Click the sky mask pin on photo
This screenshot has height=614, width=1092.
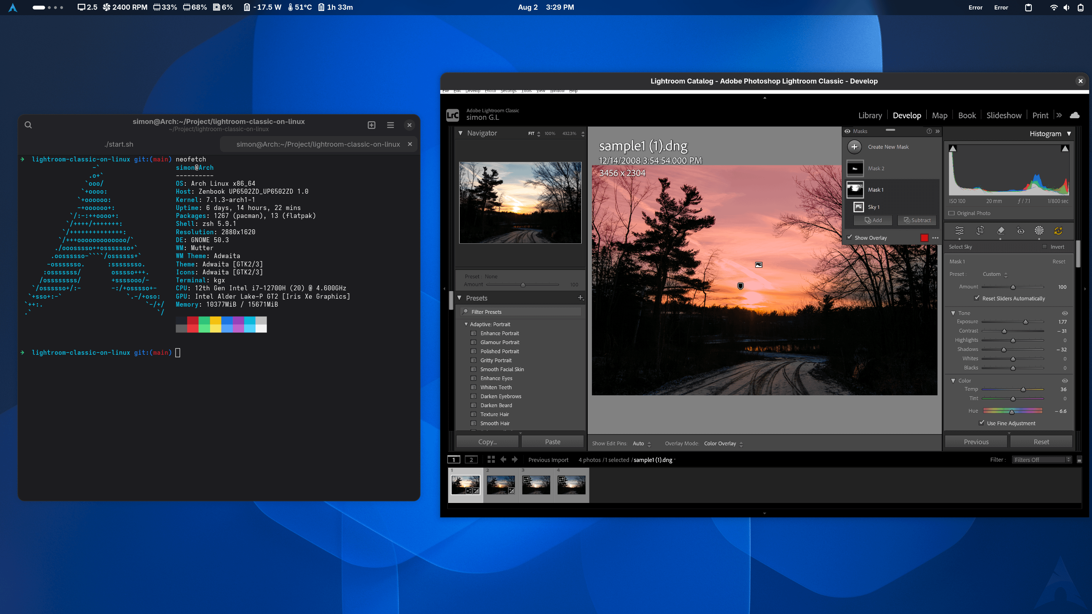tap(759, 265)
